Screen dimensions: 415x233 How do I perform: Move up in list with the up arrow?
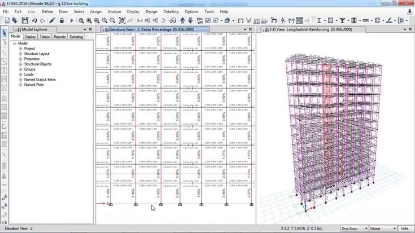pyautogui.click(x=182, y=20)
